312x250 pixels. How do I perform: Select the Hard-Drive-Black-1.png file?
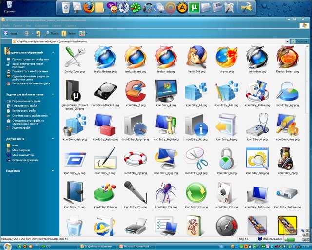(105, 91)
